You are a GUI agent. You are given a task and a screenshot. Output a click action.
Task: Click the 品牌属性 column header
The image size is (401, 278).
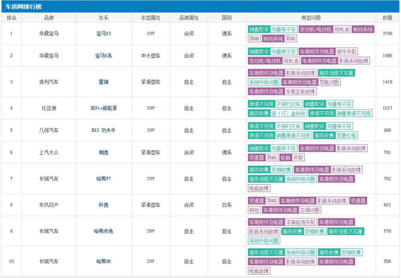tap(189, 18)
